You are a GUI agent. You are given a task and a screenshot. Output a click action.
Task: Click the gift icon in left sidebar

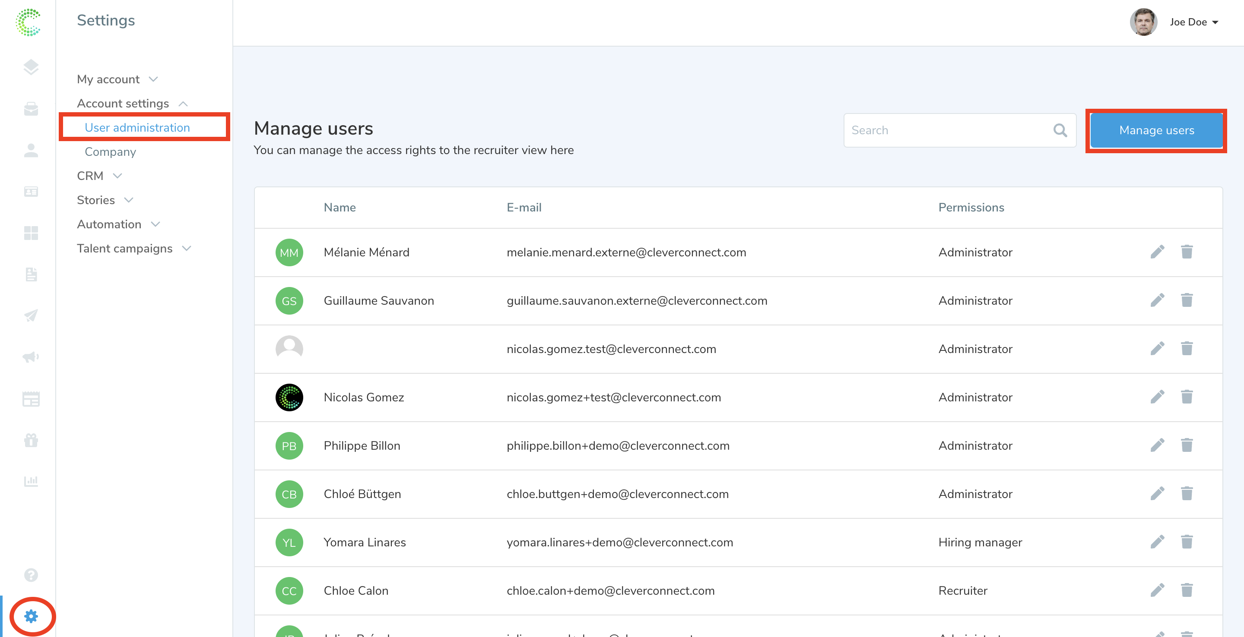tap(31, 440)
